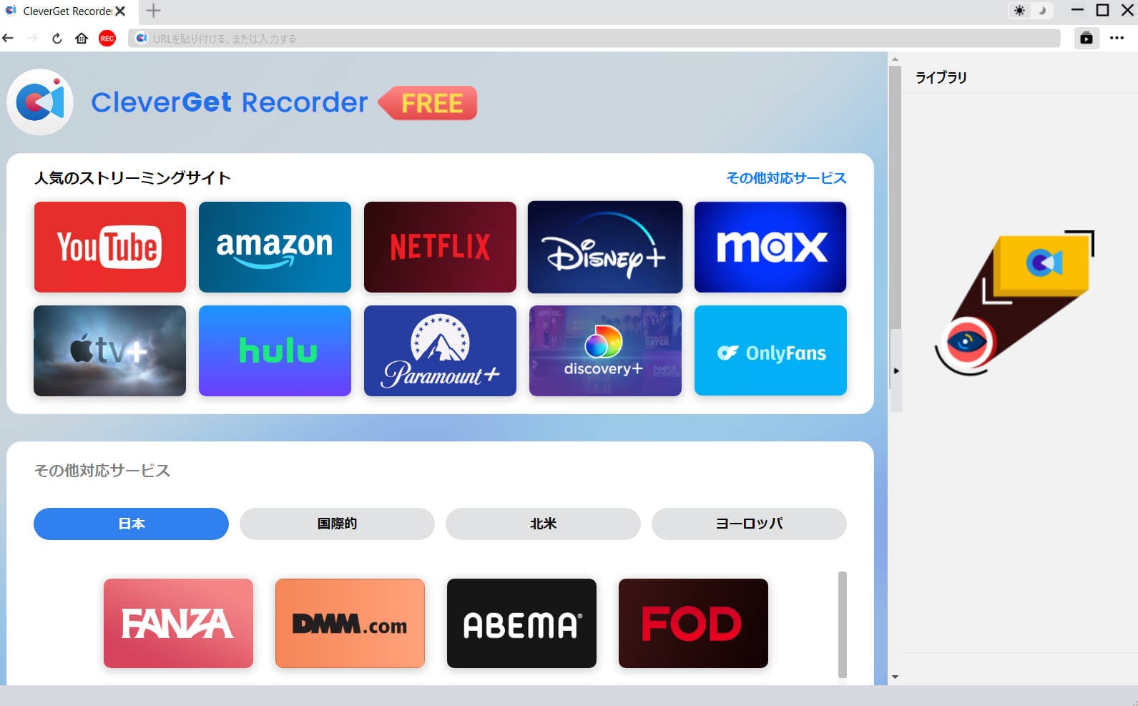The image size is (1138, 706).
Task: Close the CleverGet Recorder tab
Action: point(121,11)
